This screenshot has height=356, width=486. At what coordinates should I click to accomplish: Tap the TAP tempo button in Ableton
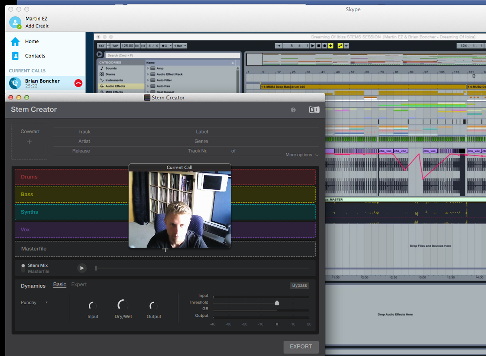click(x=115, y=46)
